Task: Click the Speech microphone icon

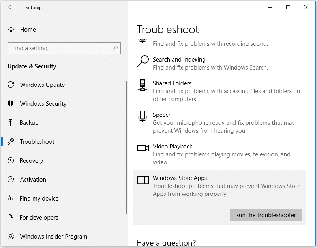Action: 143,116
